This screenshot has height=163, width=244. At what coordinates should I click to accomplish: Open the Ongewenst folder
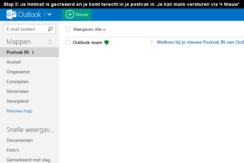18,72
